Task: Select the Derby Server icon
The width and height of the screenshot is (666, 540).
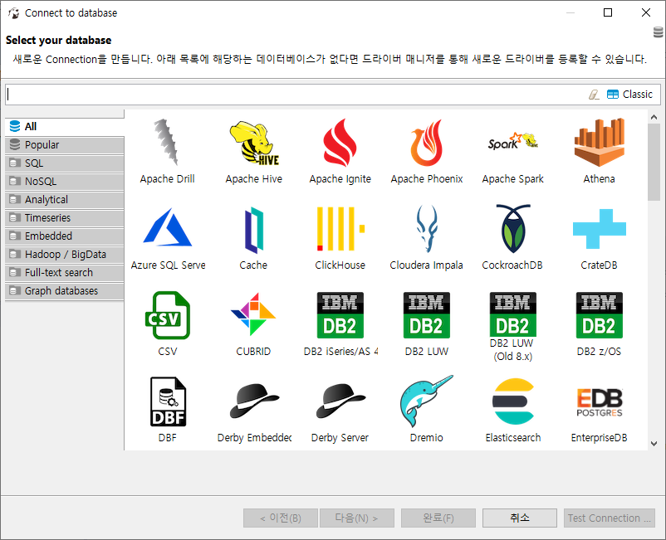Action: tap(340, 401)
